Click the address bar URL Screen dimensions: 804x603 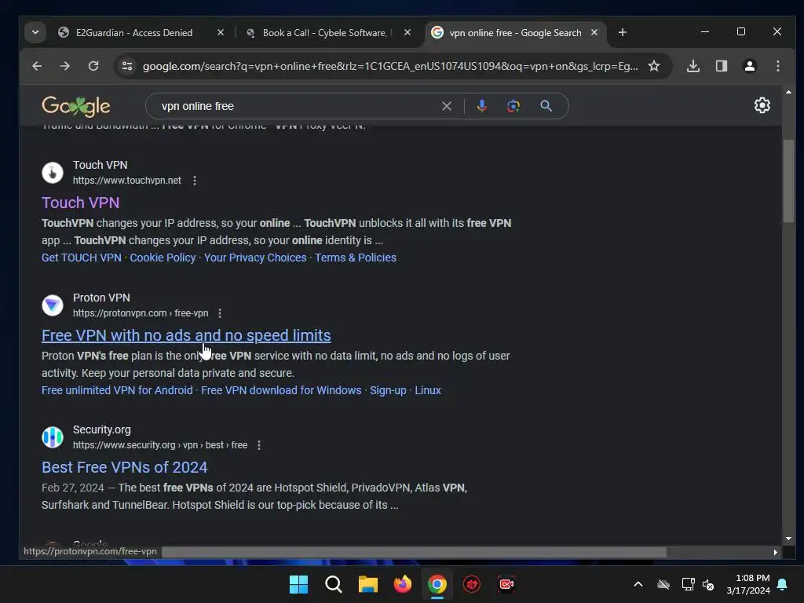(390, 66)
